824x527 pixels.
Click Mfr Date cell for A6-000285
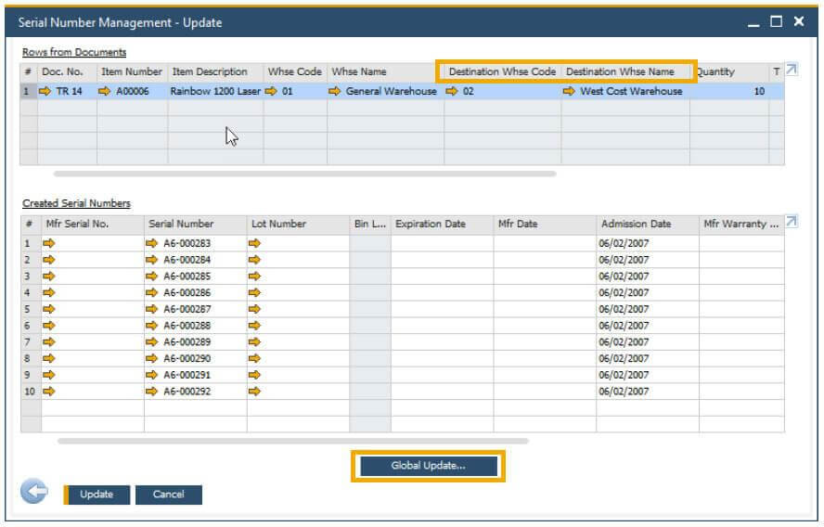tap(545, 276)
